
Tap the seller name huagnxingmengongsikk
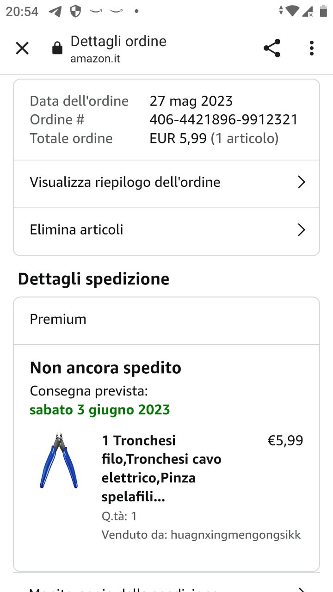235,535
